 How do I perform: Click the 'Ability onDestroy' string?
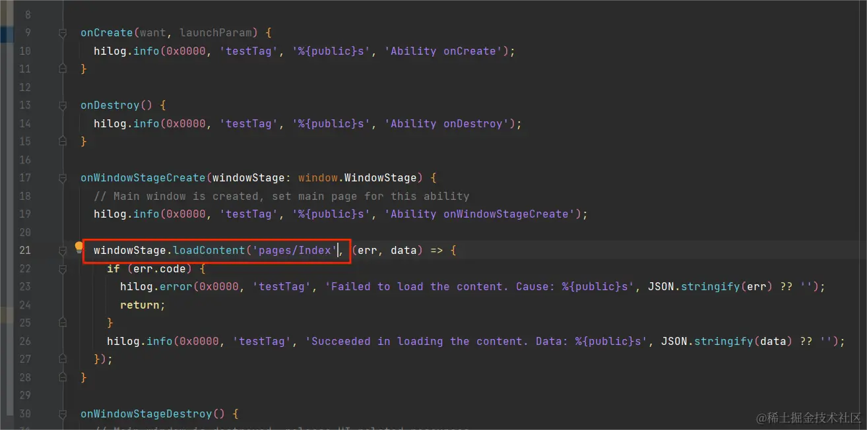[x=447, y=123]
